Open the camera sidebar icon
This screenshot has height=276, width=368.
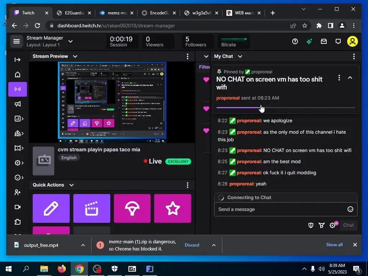coord(18,207)
